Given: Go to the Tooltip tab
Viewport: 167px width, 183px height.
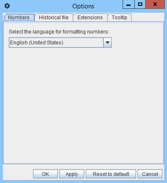Looking at the screenshot, I should (120, 18).
